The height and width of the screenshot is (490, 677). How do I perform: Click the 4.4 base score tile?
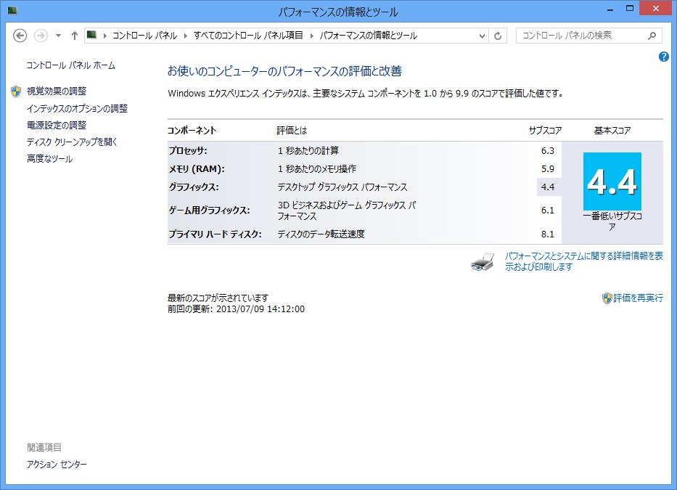pyautogui.click(x=612, y=181)
